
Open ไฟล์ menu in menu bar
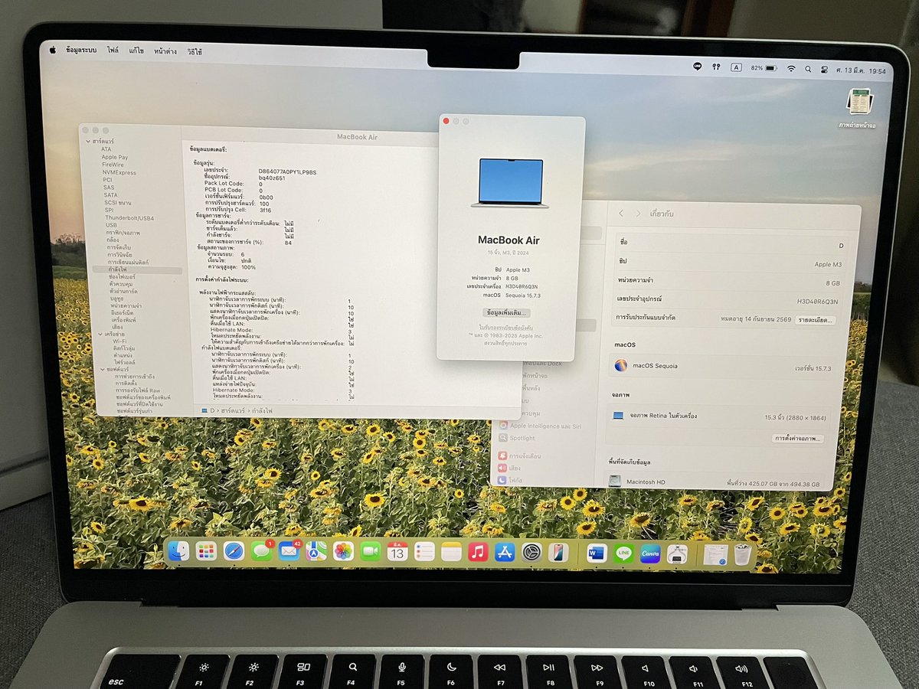point(113,51)
